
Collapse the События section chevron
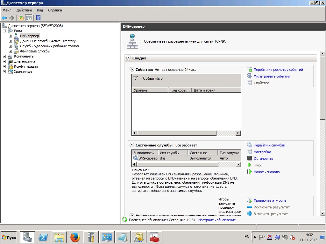pyautogui.click(x=131, y=69)
